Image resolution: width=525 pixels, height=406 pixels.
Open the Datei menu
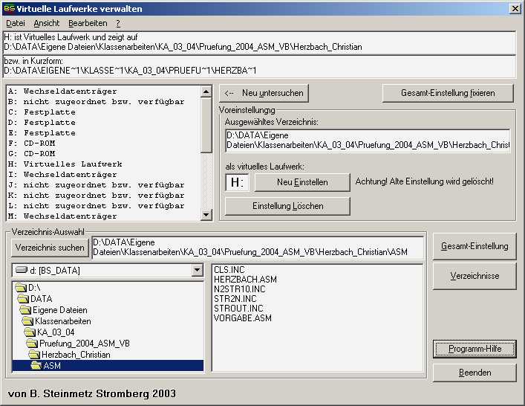(16, 23)
